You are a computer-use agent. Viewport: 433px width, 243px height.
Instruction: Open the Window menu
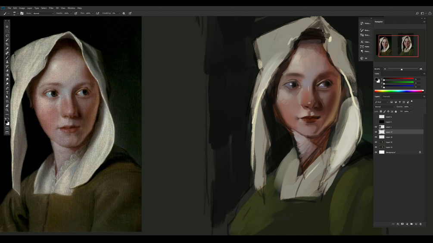click(x=71, y=8)
